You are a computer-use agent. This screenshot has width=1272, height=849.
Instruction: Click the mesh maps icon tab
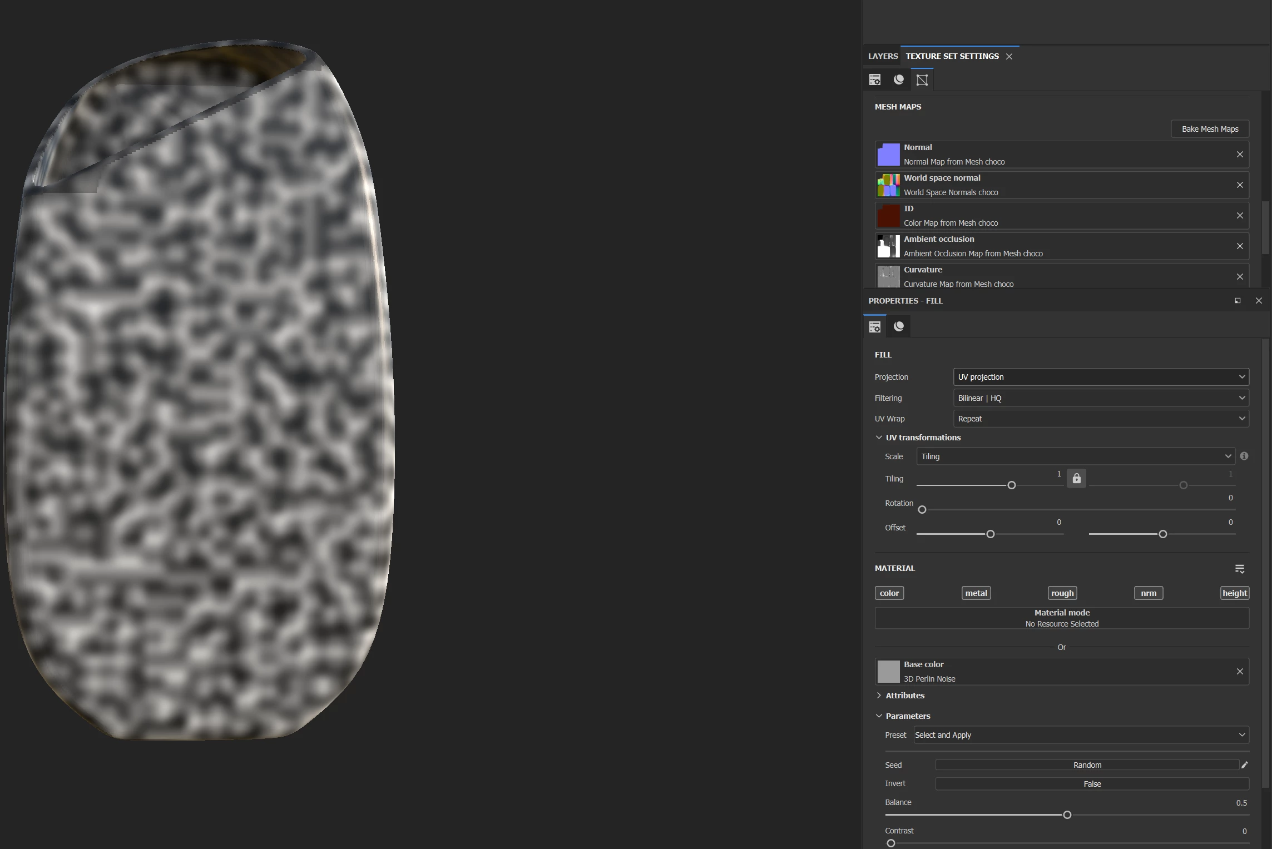[x=922, y=80]
